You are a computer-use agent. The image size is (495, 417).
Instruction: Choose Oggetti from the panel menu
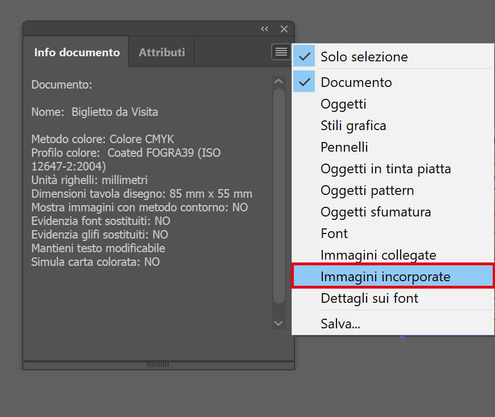(x=343, y=104)
